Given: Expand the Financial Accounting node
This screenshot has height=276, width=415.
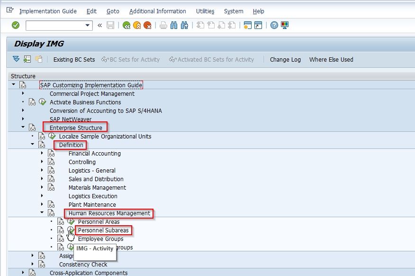Looking at the screenshot, I should [x=42, y=153].
